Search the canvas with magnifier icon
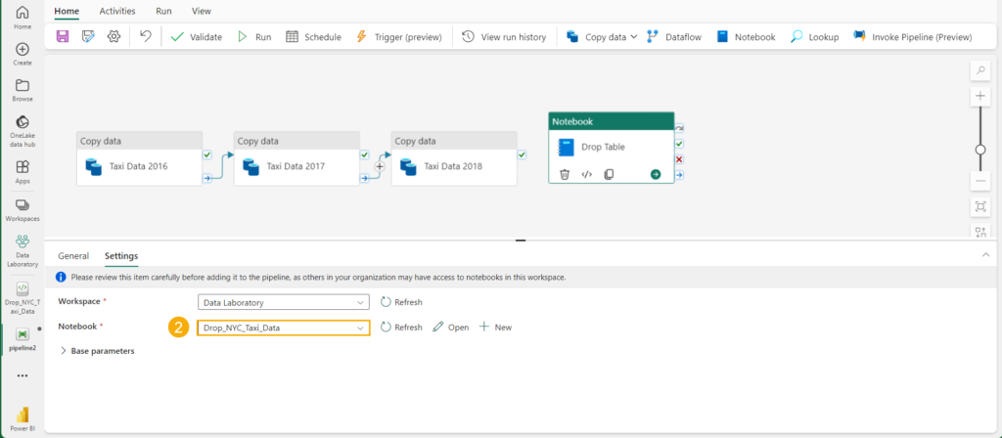 coord(979,71)
